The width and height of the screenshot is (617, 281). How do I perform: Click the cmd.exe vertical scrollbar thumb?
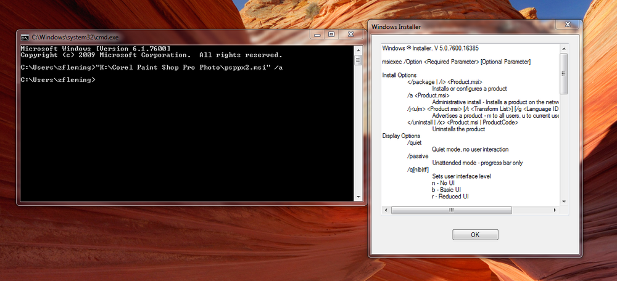358,60
